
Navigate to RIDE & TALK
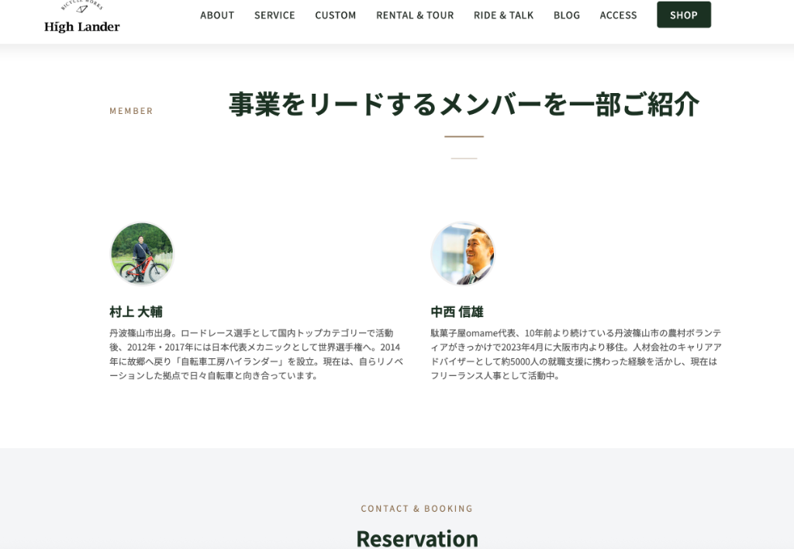point(503,15)
